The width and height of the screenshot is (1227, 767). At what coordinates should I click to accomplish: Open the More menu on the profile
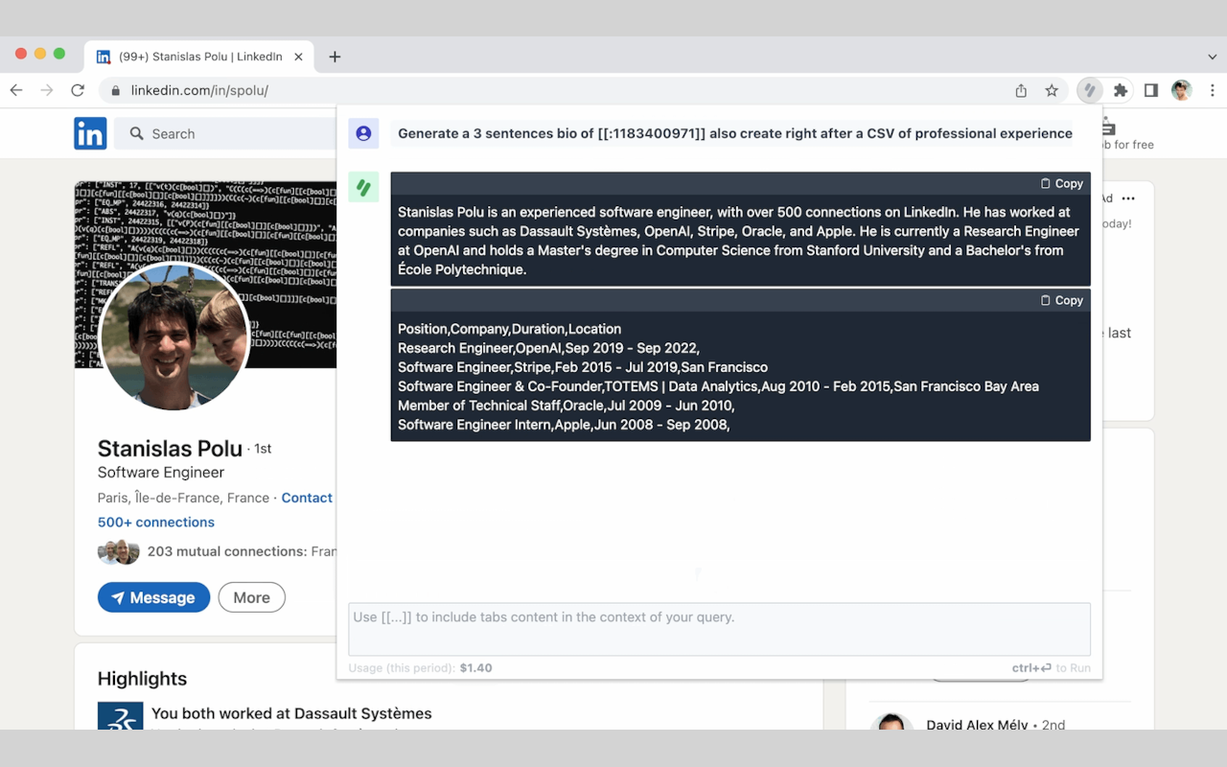251,597
